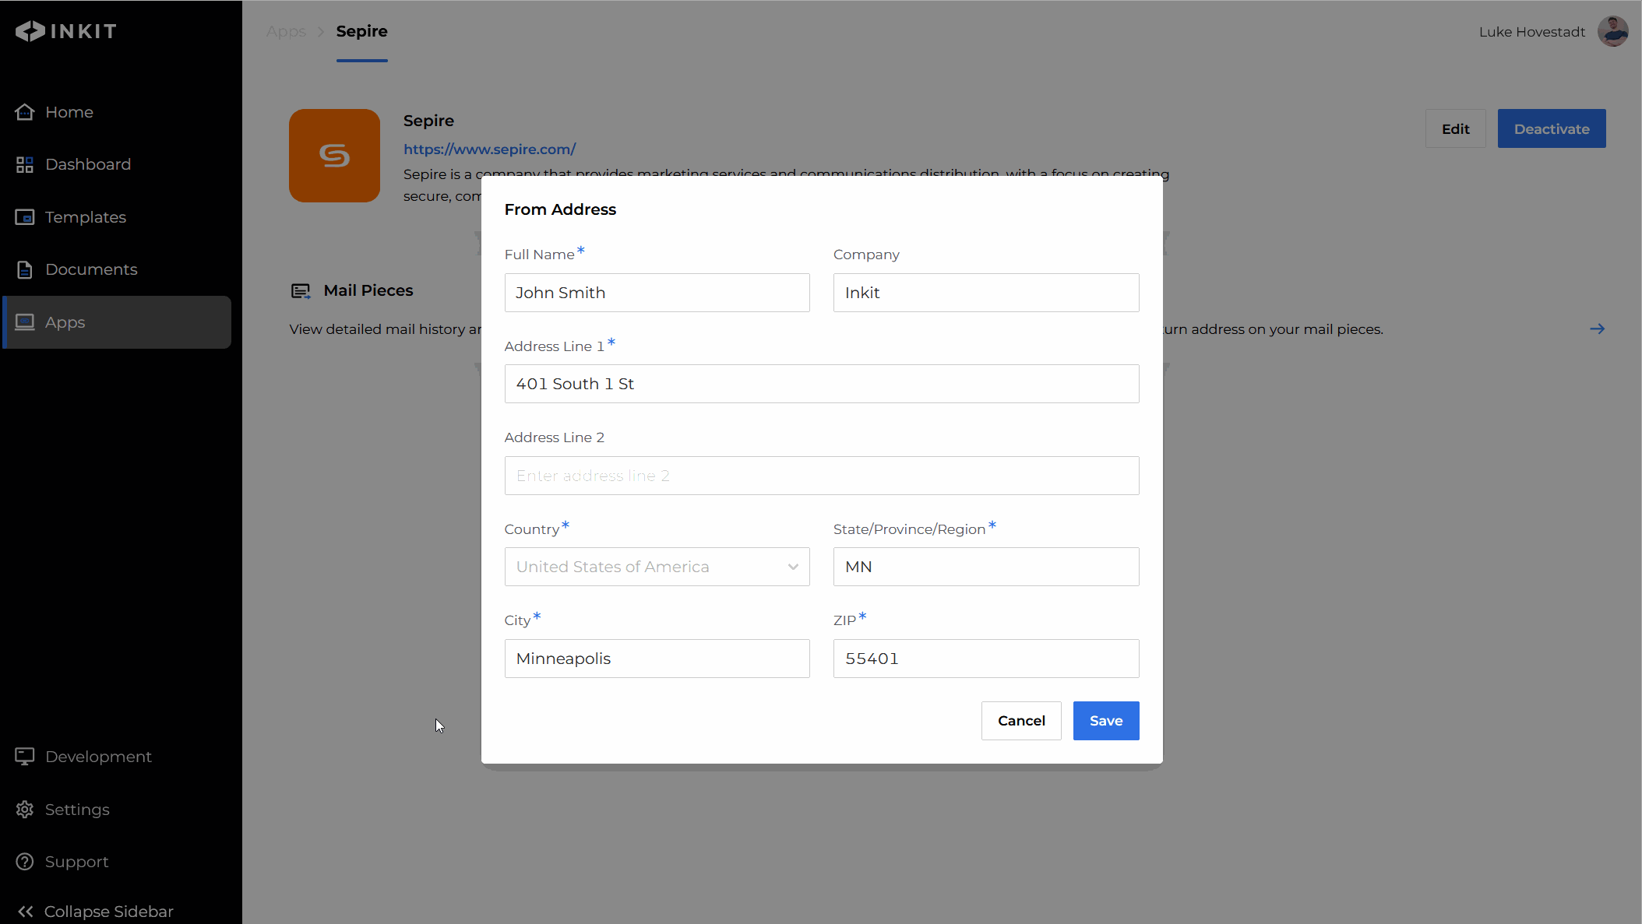The width and height of the screenshot is (1642, 924).
Task: Select the Apps sidebar menu item
Action: pos(117,322)
